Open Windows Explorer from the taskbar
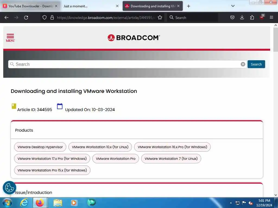The width and height of the screenshot is (278, 208). tap(58, 203)
